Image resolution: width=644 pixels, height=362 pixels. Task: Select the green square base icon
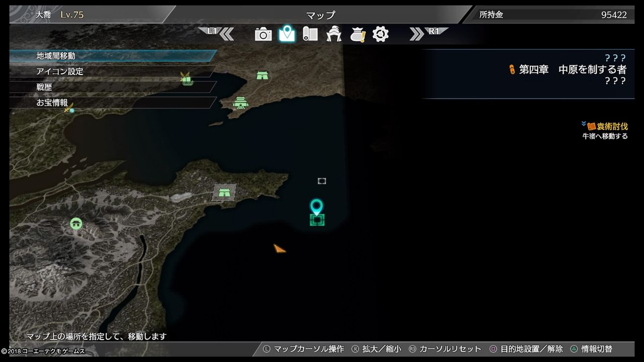pos(317,220)
